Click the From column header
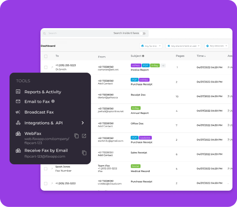This screenshot has height=207, width=237. pyautogui.click(x=102, y=57)
